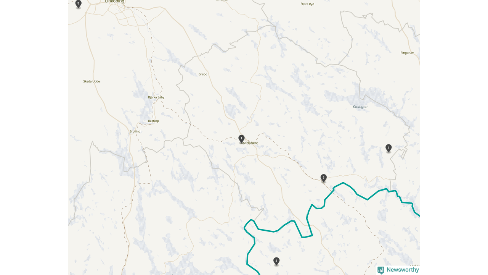Screen dimensions: 488x275
Task: Select map marker number 1 near Åtvidaberg
Action: [x=241, y=139]
